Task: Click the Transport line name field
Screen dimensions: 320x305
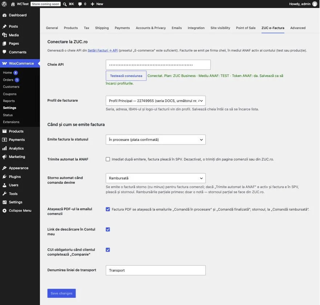Action: coord(155,270)
